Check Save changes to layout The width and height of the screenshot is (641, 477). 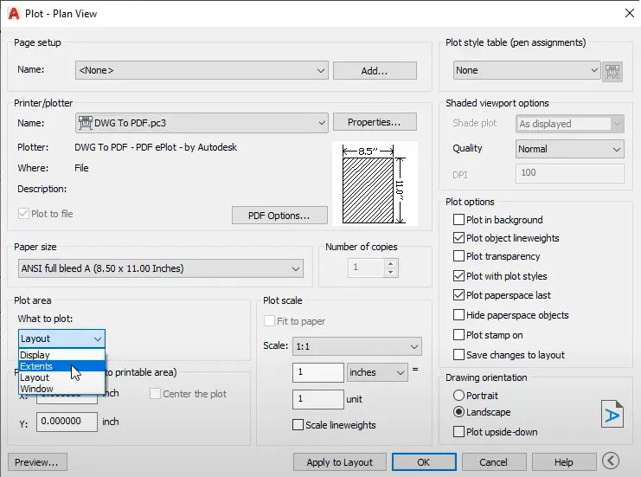(x=458, y=355)
